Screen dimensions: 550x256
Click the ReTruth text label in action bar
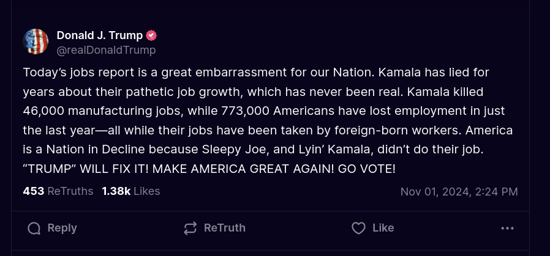click(225, 228)
